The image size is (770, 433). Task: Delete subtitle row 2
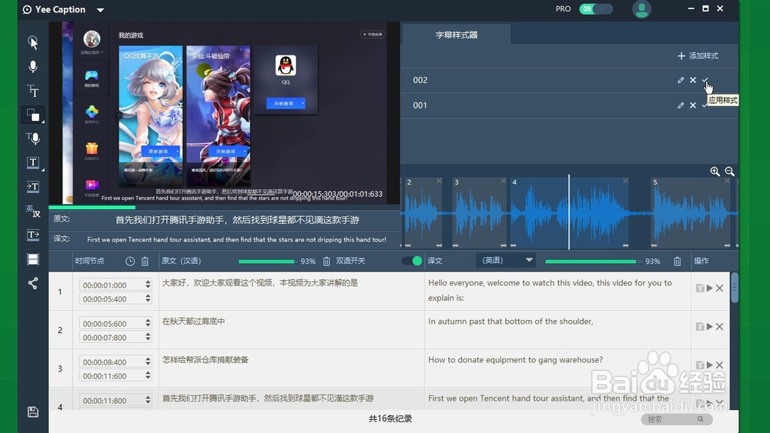[x=719, y=327]
